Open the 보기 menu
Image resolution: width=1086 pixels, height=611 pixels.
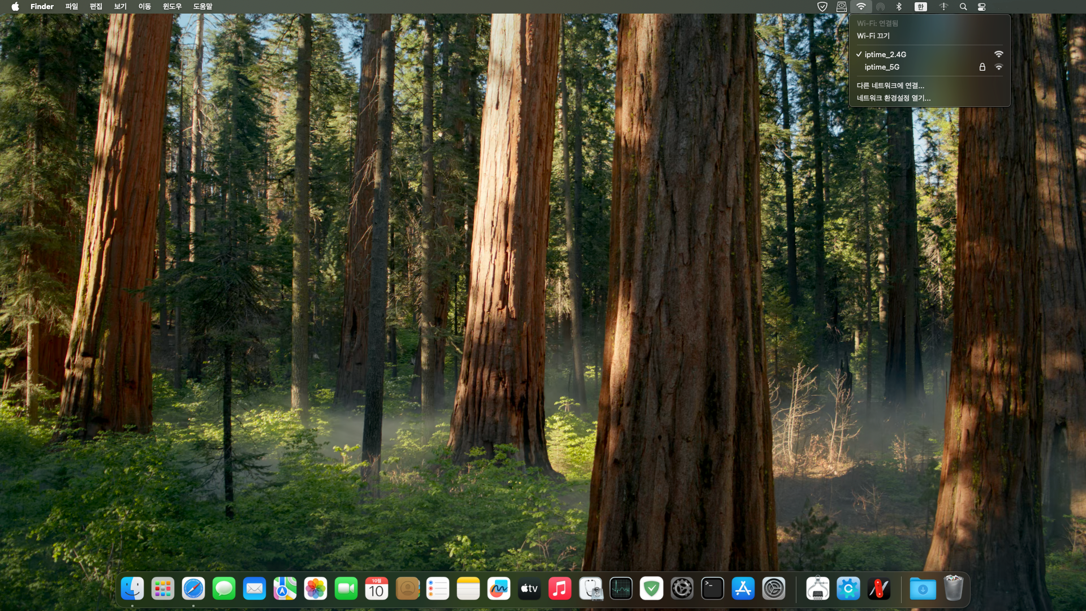pos(120,7)
